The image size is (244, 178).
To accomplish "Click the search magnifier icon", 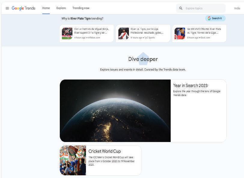I will point(181,8).
